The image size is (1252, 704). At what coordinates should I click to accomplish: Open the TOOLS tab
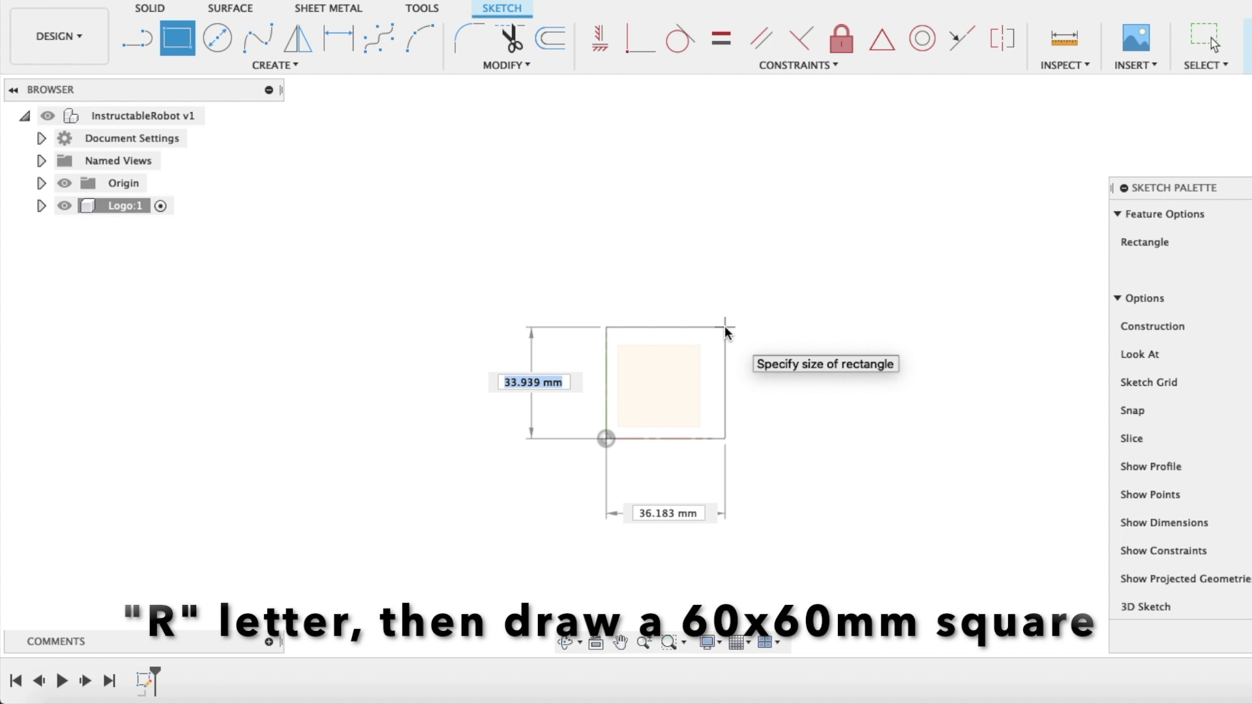(422, 8)
